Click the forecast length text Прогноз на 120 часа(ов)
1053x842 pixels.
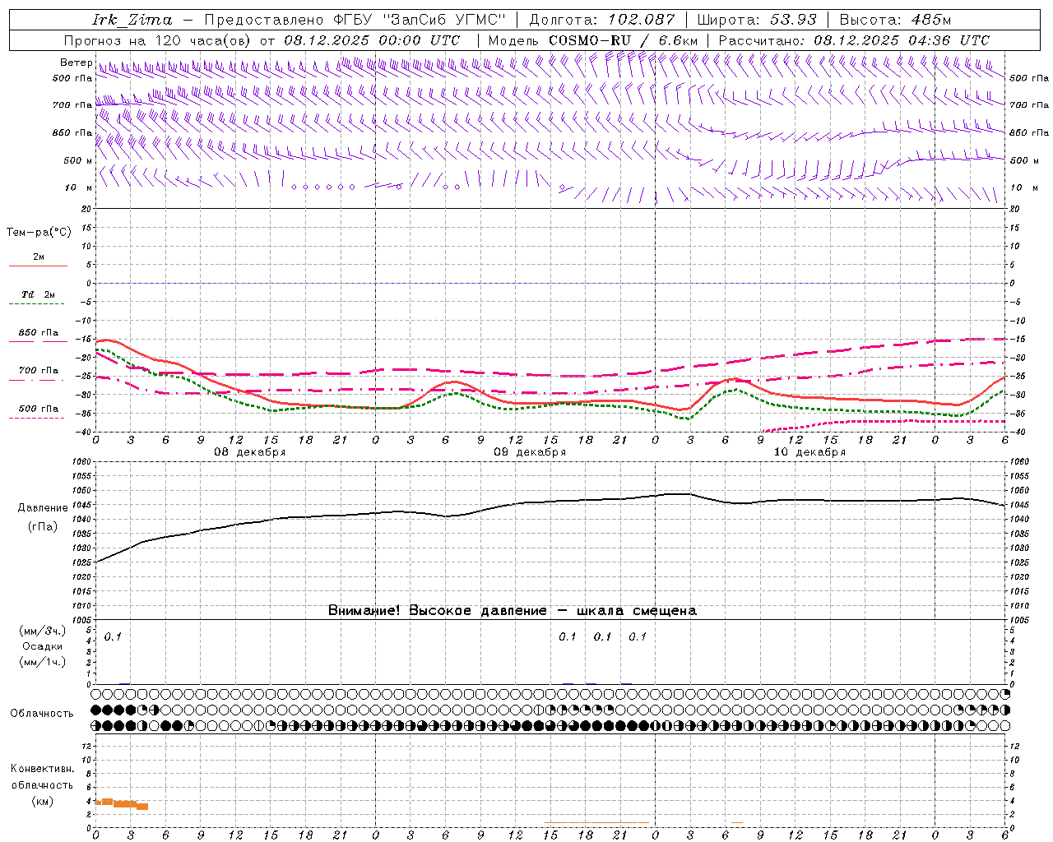pos(158,40)
